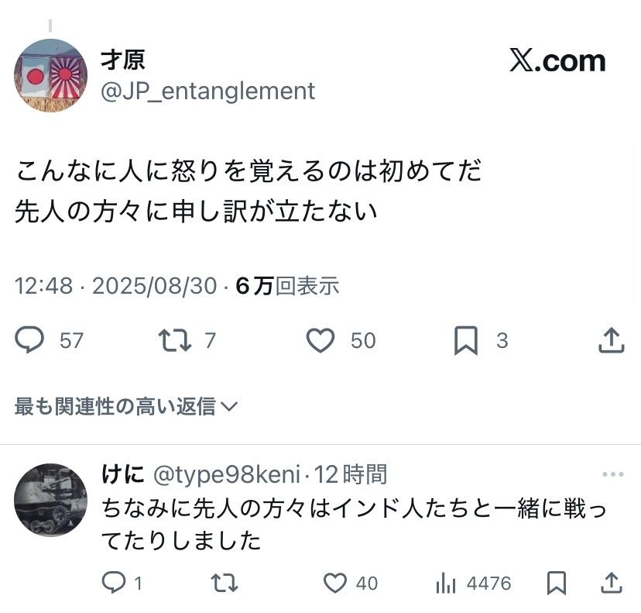Share the main post

[x=611, y=340]
